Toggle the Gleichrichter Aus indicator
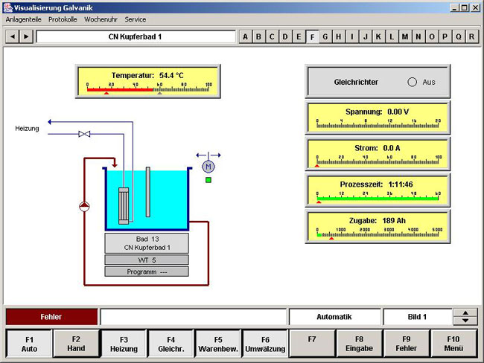This screenshot has width=484, height=363. point(412,82)
